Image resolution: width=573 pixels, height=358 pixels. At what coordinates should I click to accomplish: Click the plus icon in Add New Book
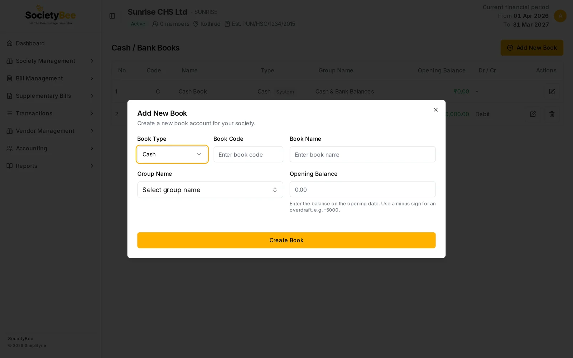510,48
